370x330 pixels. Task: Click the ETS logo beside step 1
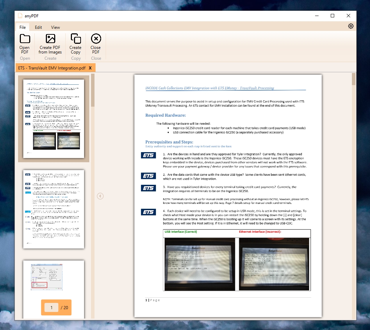[148, 155]
